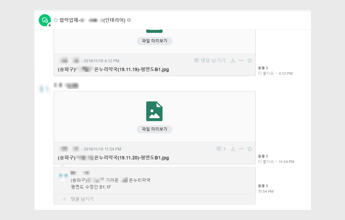
Task: Like the 4:12 PM file message
Action: (266, 73)
